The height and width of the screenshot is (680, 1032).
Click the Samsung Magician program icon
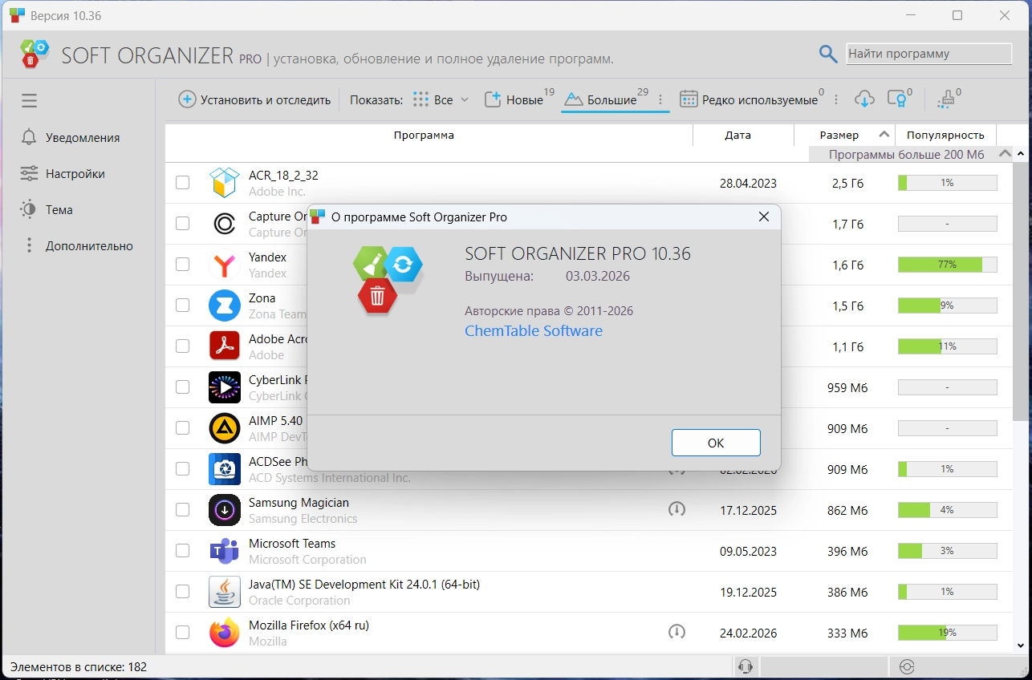(225, 510)
